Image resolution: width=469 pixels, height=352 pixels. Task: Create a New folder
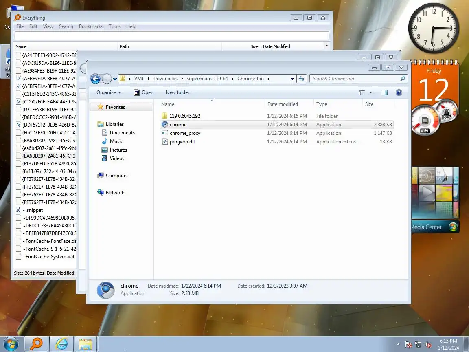[178, 92]
